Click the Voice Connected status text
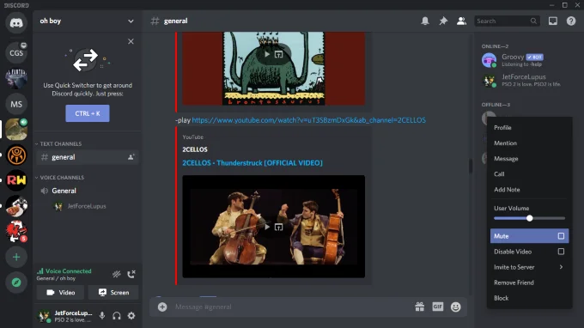 pyautogui.click(x=68, y=271)
